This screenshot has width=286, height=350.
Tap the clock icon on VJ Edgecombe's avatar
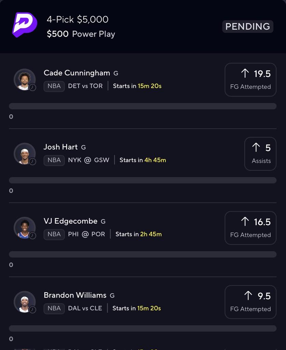(32, 235)
